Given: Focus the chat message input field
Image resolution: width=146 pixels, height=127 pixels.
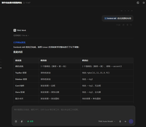Looking at the screenshot, I should tap(73, 112).
